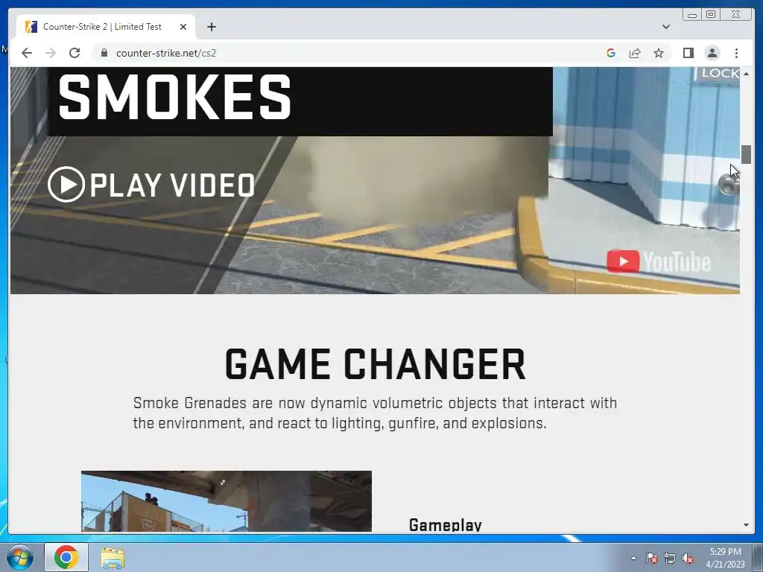The width and height of the screenshot is (763, 572).
Task: Click the Gameplay subheading text
Action: click(x=446, y=525)
